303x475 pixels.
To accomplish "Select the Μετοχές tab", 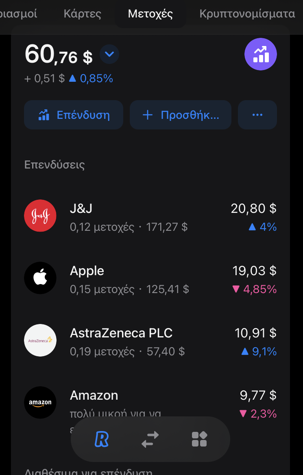I will coord(150,14).
